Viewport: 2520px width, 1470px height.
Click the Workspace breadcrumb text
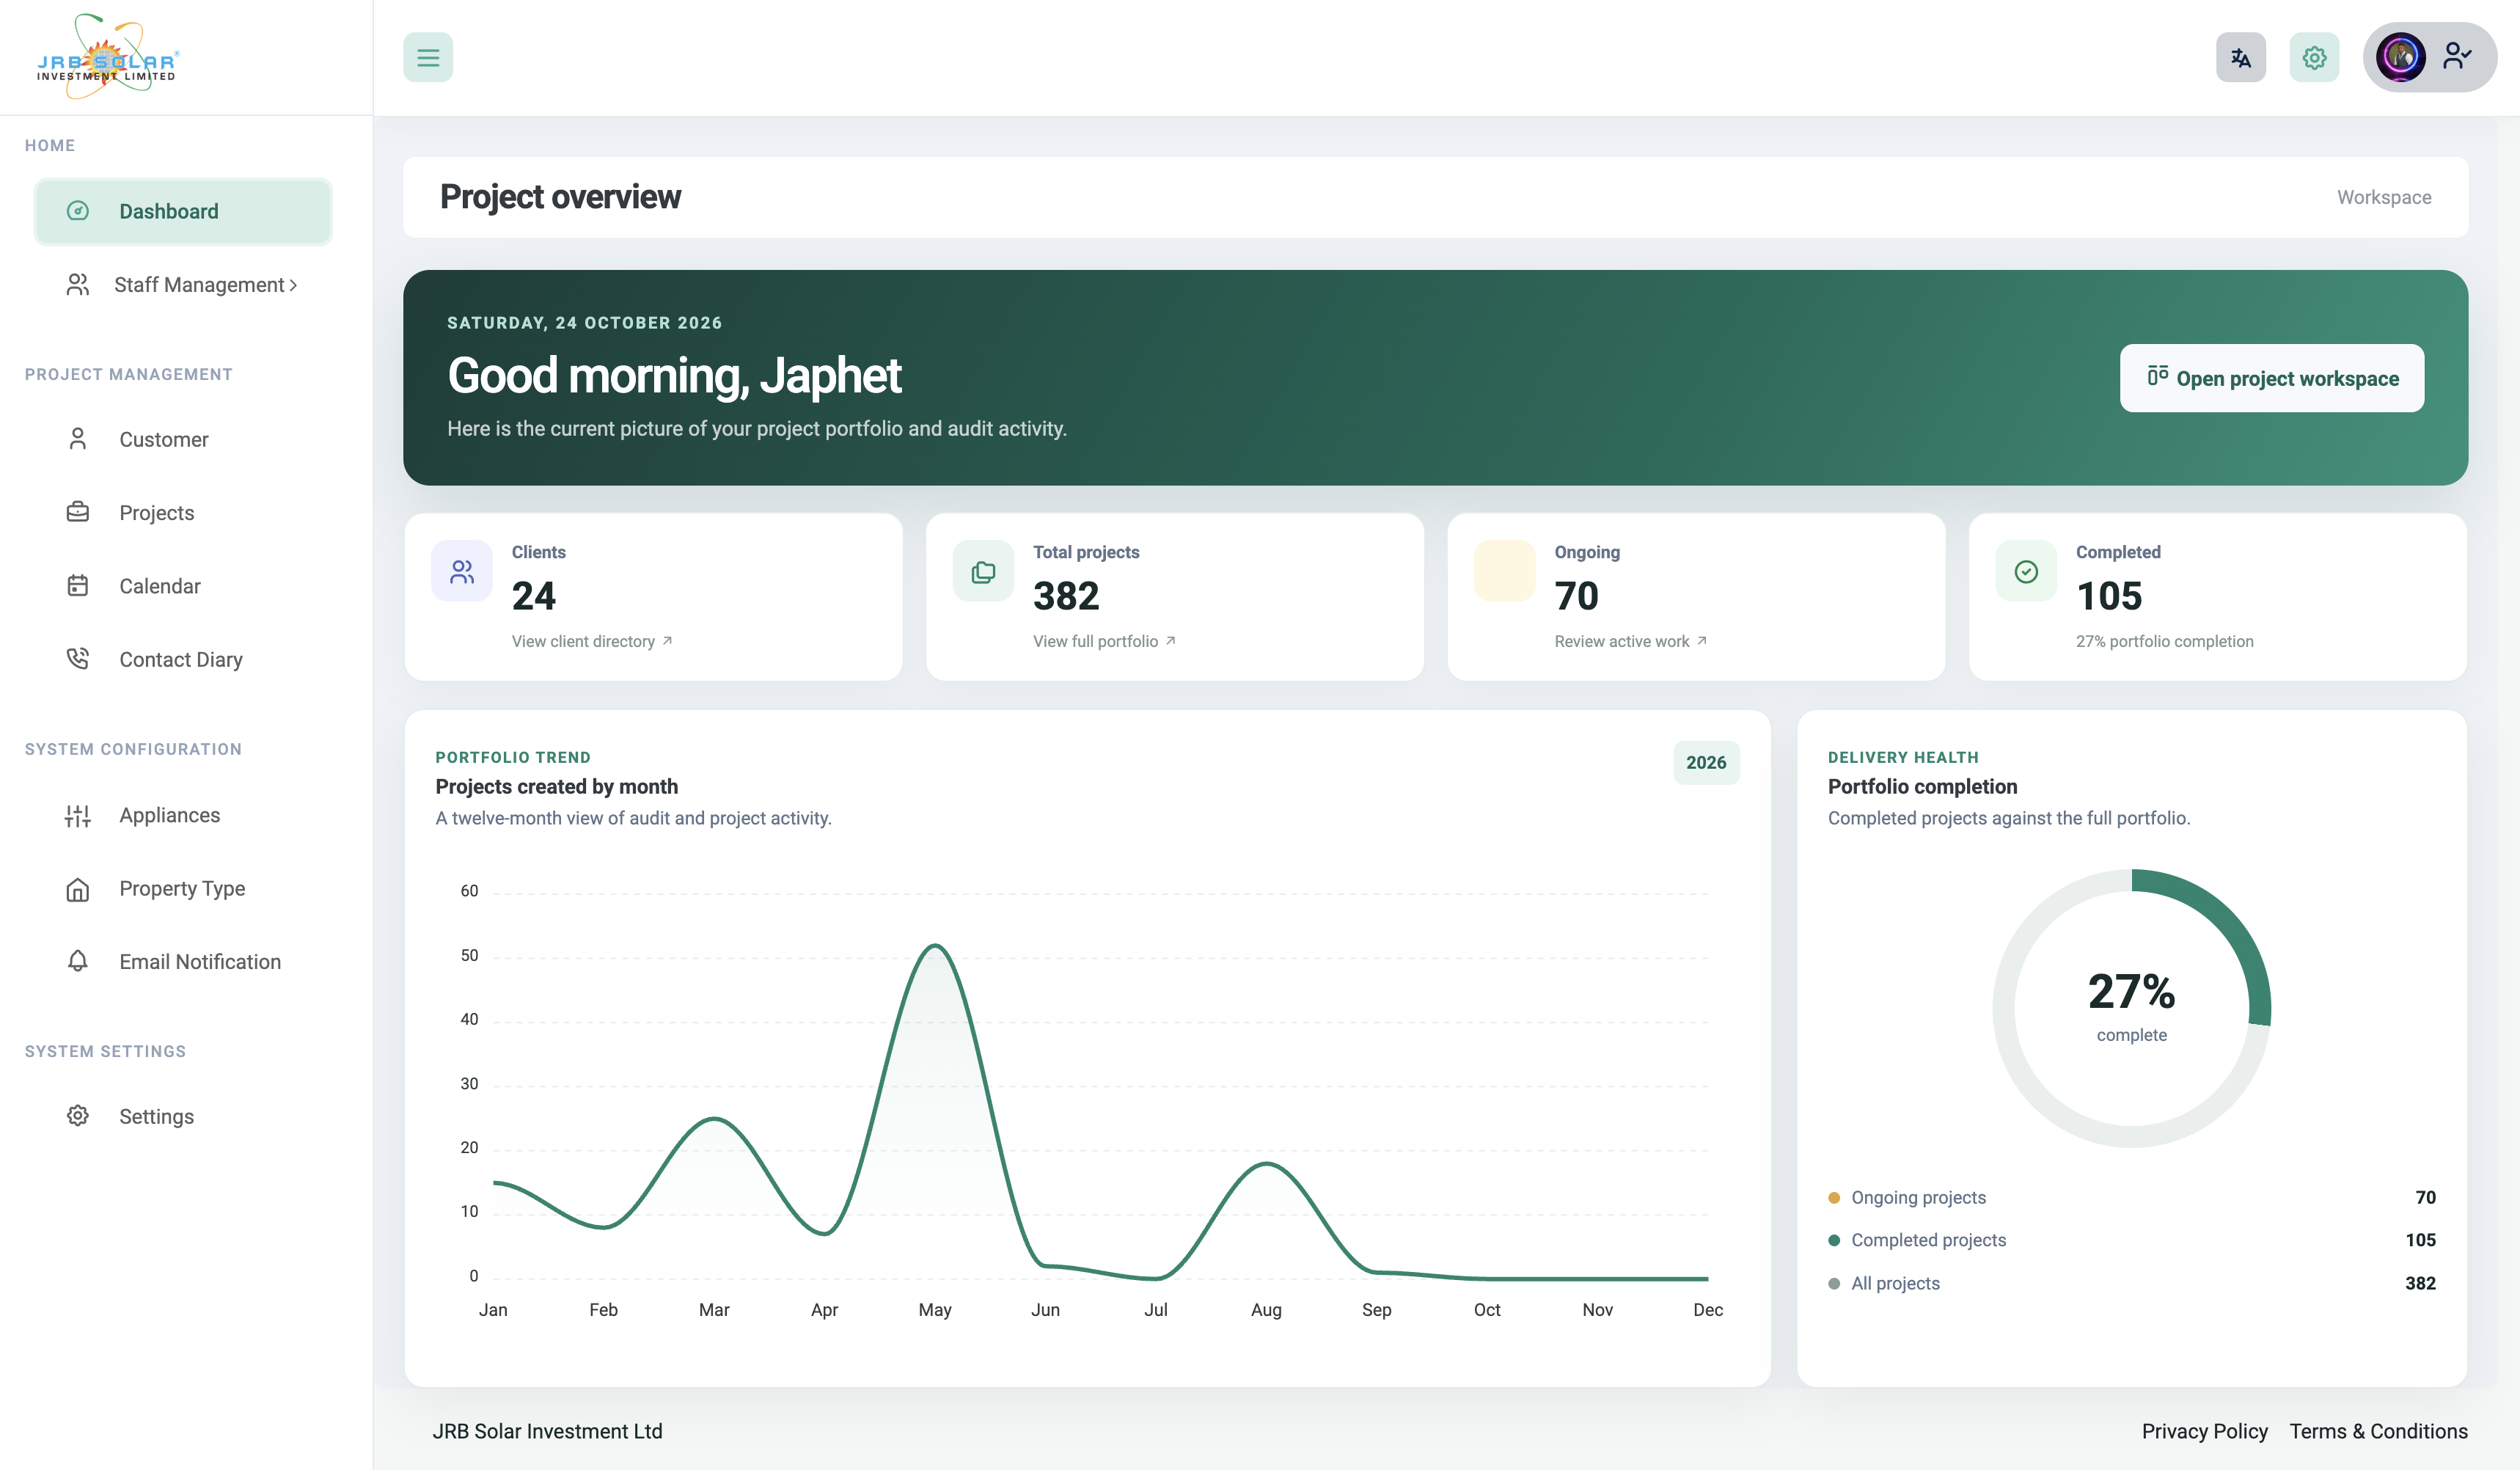point(2383,197)
